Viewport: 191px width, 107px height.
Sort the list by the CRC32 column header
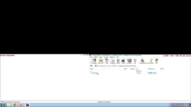point(162,69)
